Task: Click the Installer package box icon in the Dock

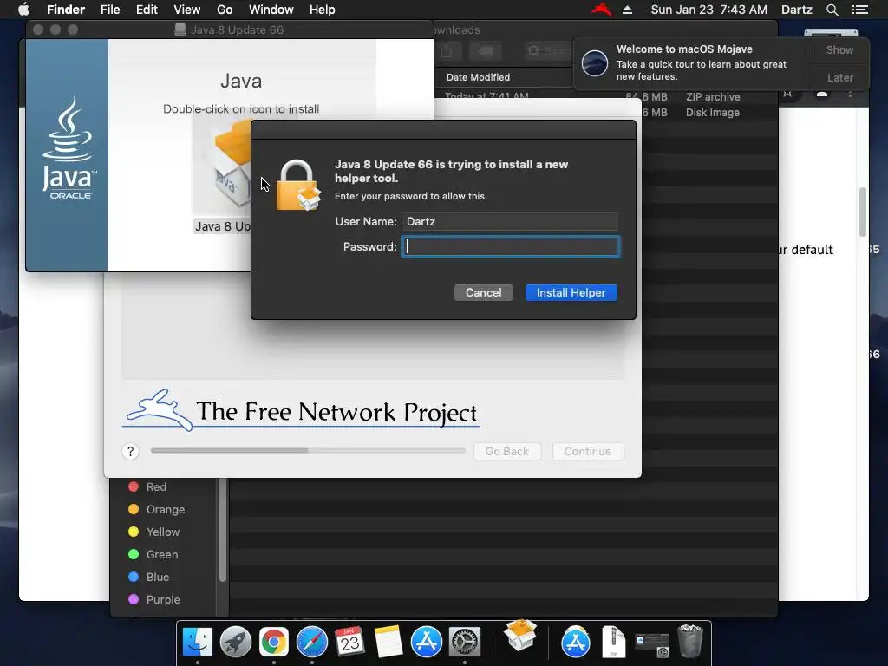Action: 520,635
